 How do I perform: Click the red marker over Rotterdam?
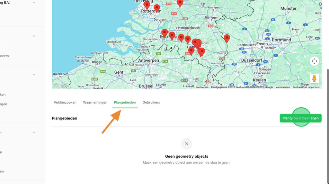point(157,8)
